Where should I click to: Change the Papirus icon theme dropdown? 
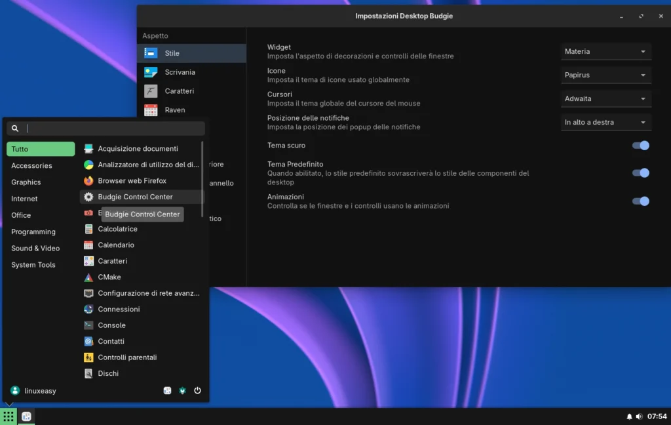tap(605, 75)
